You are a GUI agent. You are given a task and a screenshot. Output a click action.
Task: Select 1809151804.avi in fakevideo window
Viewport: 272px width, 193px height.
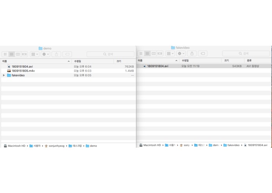204,66
